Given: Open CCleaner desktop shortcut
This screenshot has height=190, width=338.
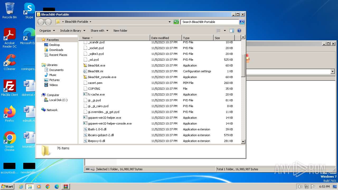Looking at the screenshot, I should (x=10, y=62).
